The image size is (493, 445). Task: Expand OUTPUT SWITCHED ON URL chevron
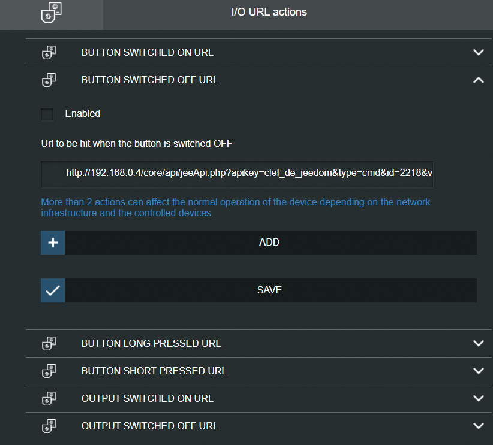(x=479, y=398)
